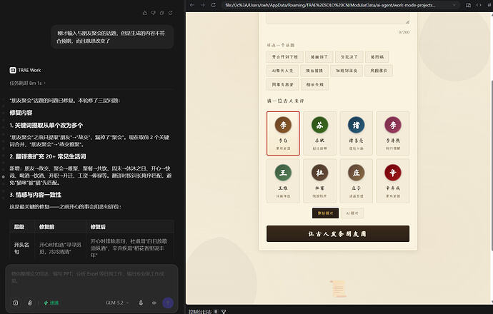The image size is (493, 314).
Task: Select the third topic chip in the second row
Action: tap(347, 71)
